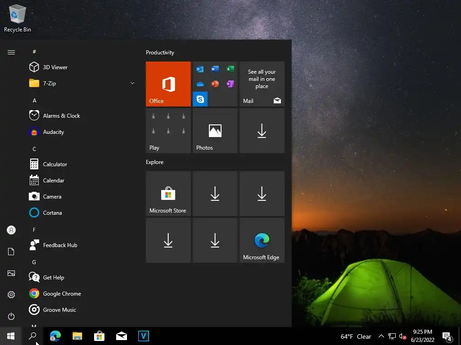Open Microsoft Edge from the taskbar
The width and height of the screenshot is (461, 345).
click(55, 336)
